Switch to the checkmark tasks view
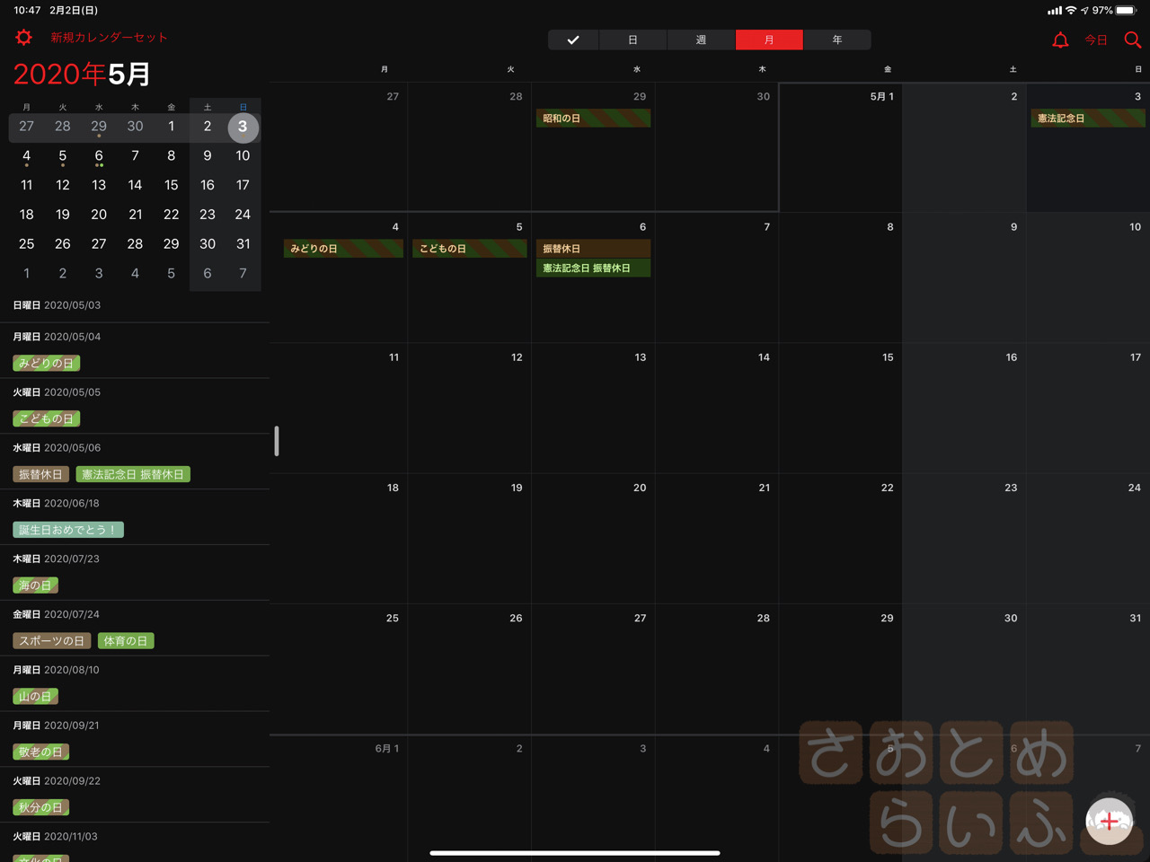The height and width of the screenshot is (862, 1150). pos(573,40)
